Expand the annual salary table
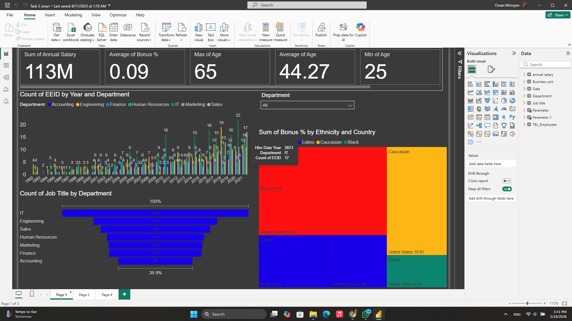Viewport: 572px width, 321px height. click(524, 75)
